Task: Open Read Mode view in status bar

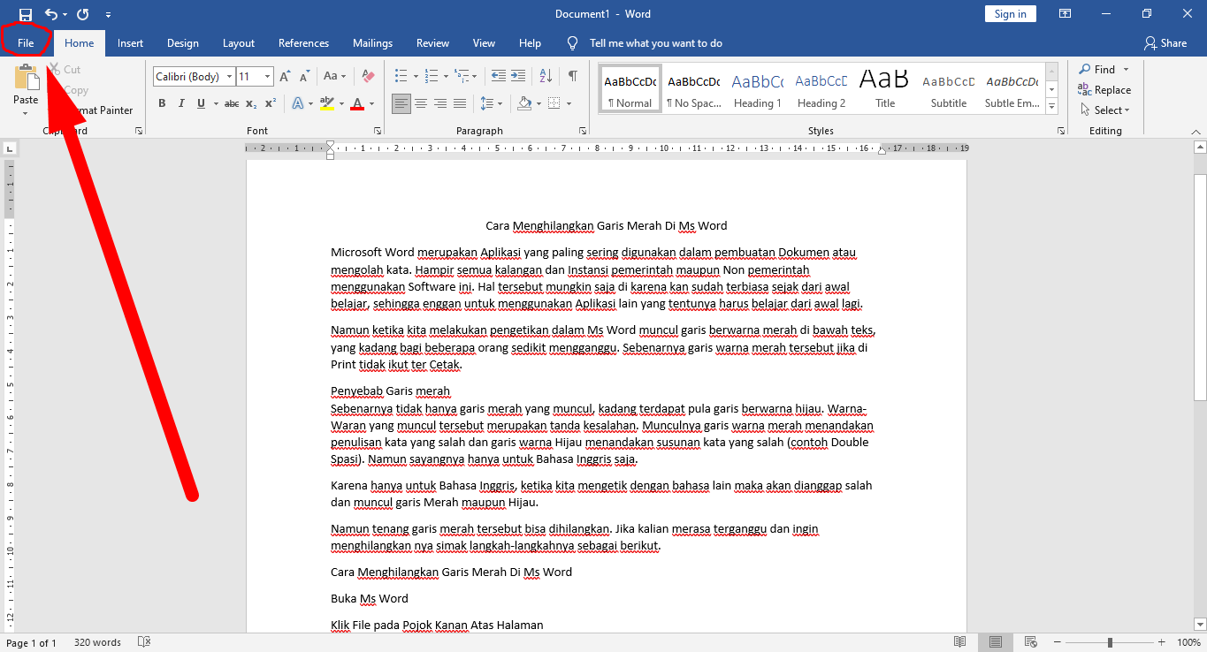Action: pos(960,642)
